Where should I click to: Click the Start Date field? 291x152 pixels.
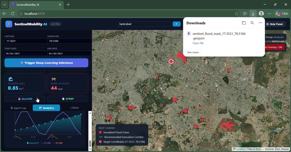coord(26,54)
